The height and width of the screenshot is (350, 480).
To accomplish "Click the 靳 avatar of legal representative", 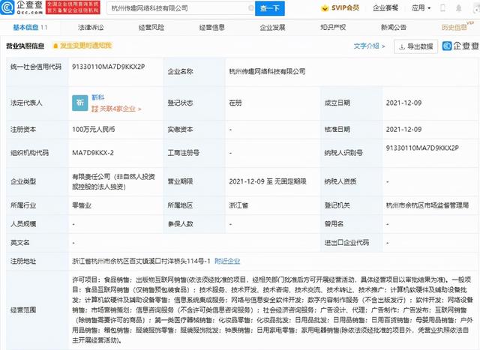I will tap(80, 103).
